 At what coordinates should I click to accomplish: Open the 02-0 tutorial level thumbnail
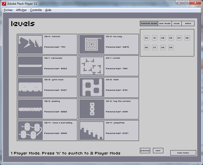tap(30, 44)
